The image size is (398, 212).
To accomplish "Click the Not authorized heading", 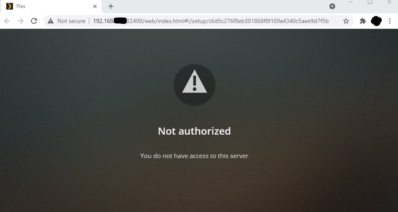I will point(195,131).
